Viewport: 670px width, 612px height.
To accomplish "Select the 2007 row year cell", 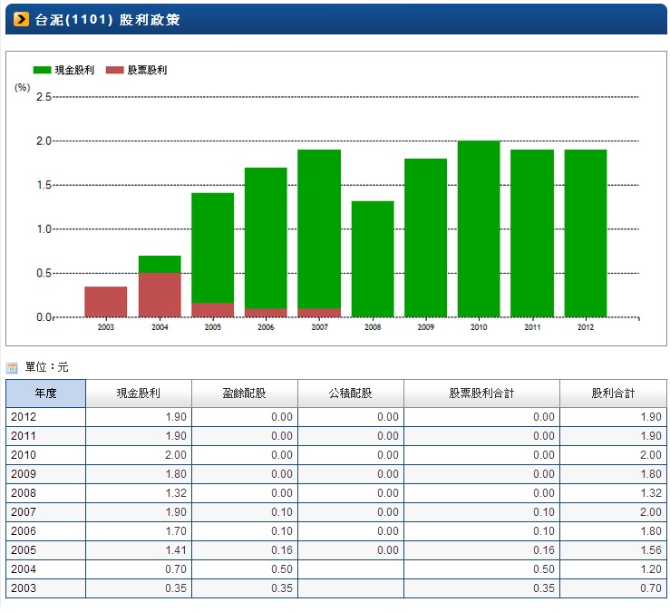I will pyautogui.click(x=45, y=512).
